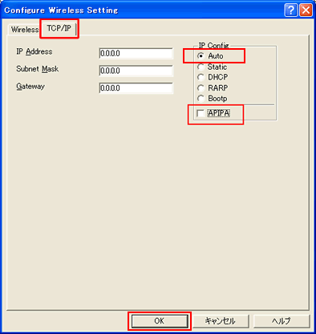Screen dimensions: 316x334
Task: Click the Subnet Mask label
Action: (38, 69)
